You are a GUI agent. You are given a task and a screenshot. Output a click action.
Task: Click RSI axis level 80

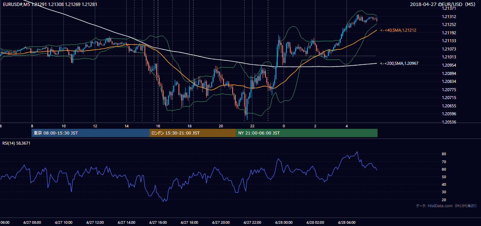click(x=444, y=154)
